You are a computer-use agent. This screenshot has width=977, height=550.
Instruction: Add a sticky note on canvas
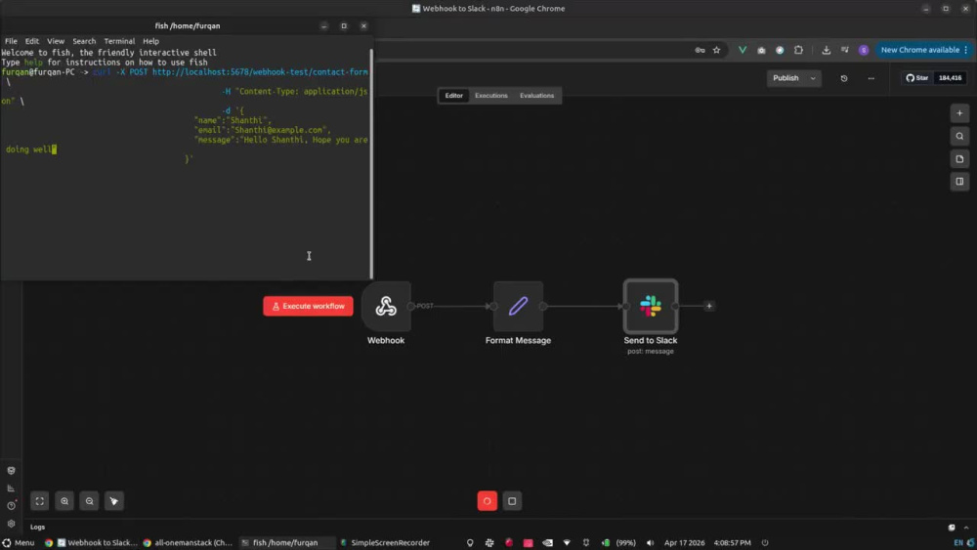coord(959,159)
